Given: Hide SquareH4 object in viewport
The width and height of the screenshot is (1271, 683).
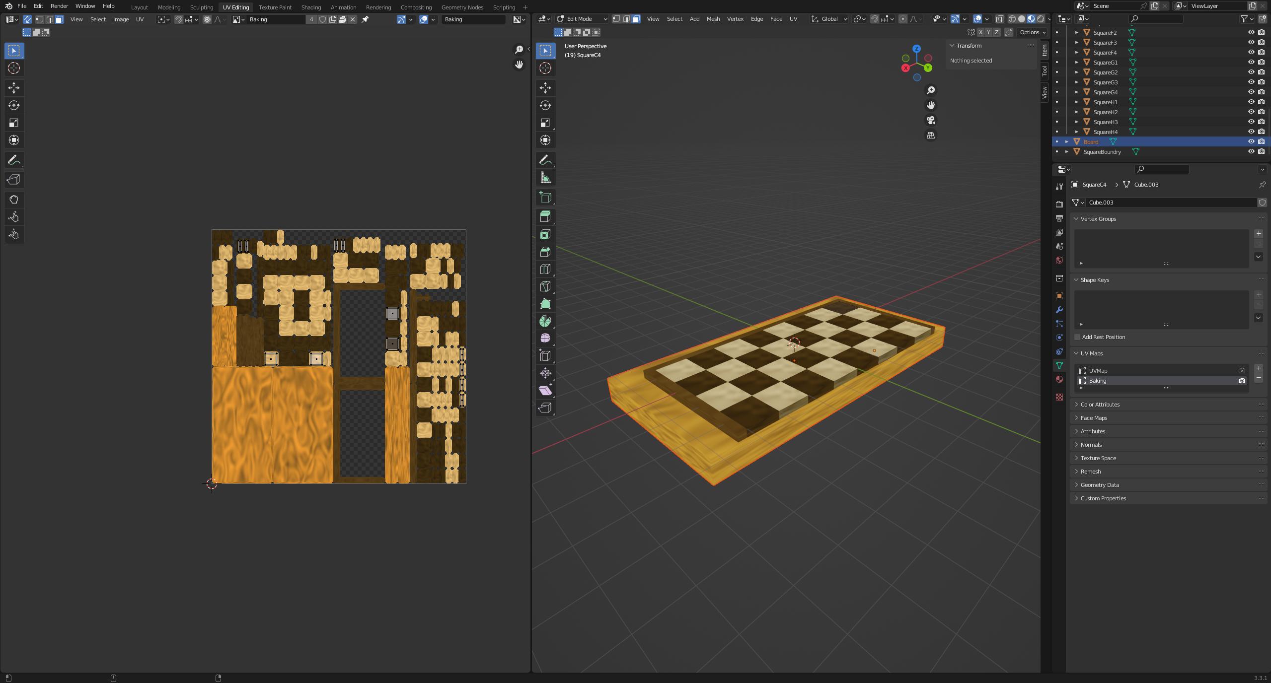Looking at the screenshot, I should pyautogui.click(x=1251, y=132).
